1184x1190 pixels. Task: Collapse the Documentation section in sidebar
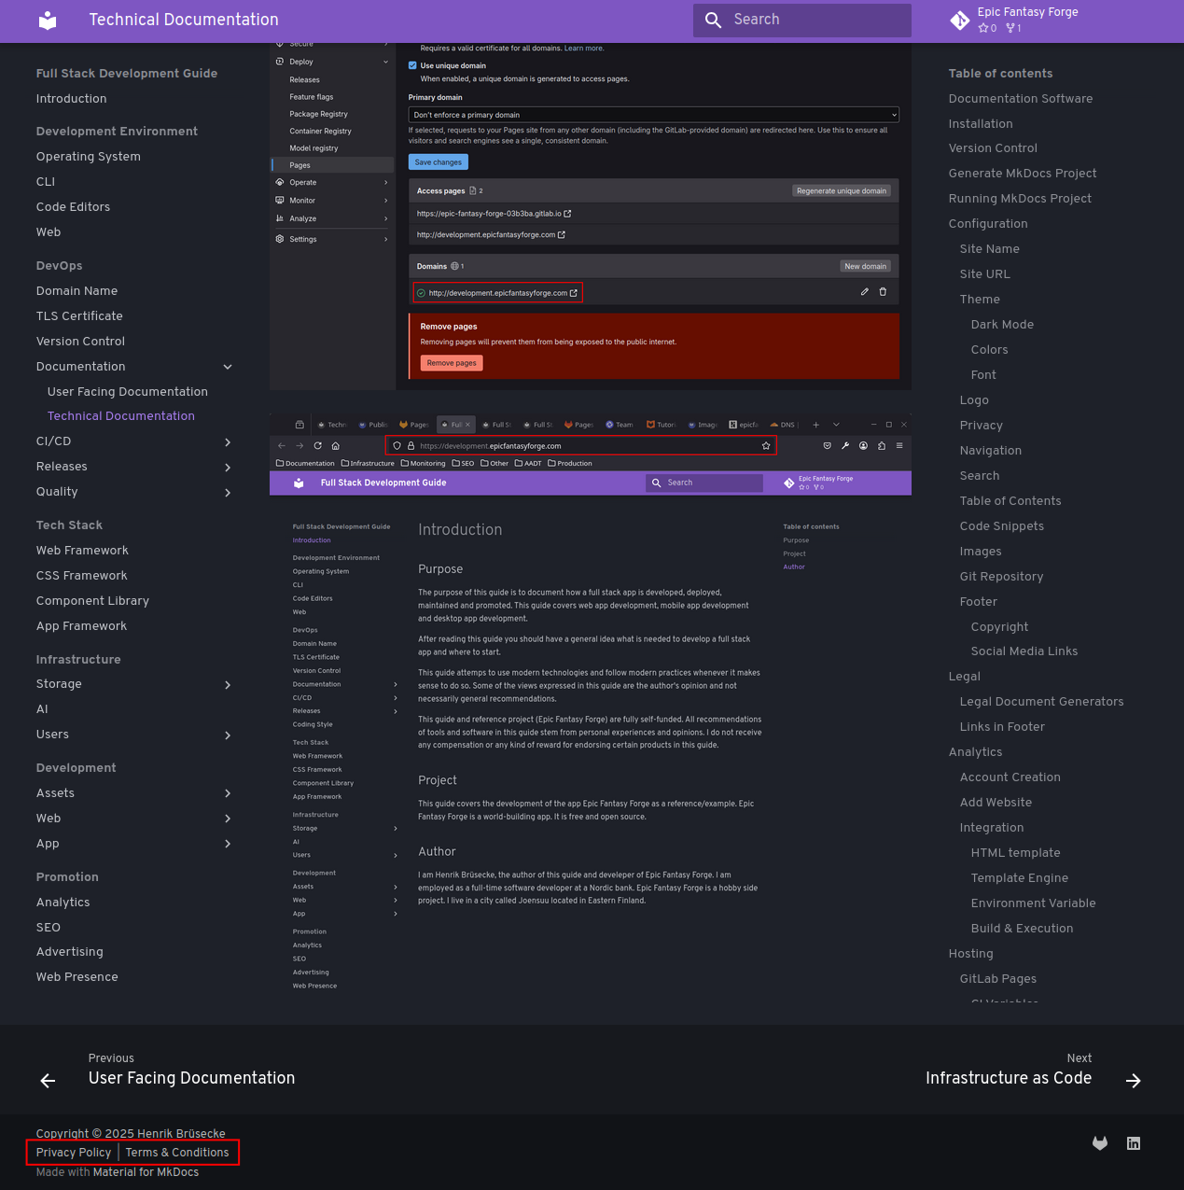[228, 367]
